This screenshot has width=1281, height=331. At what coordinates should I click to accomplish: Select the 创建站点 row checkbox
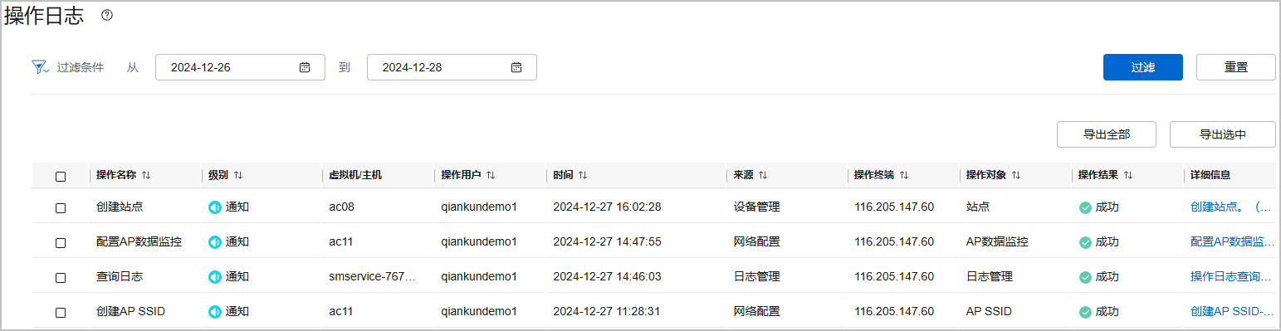61,207
